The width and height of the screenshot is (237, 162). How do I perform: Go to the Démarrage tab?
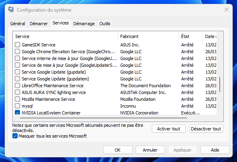pyautogui.click(x=84, y=24)
